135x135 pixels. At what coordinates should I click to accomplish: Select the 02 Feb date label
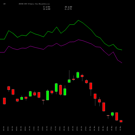[x=4, y=129]
